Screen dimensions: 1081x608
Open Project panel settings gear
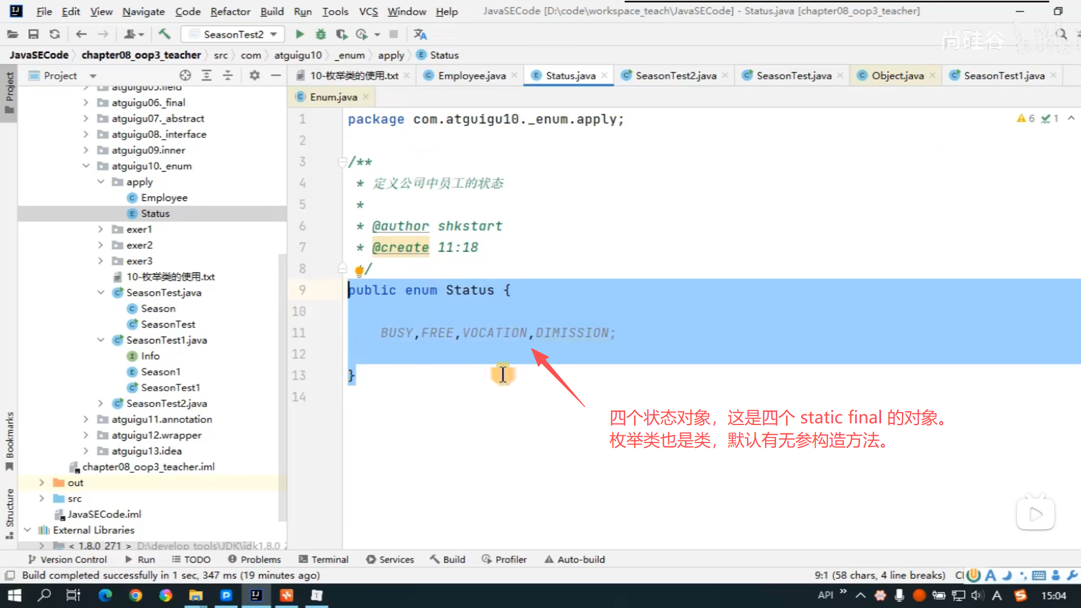254,75
